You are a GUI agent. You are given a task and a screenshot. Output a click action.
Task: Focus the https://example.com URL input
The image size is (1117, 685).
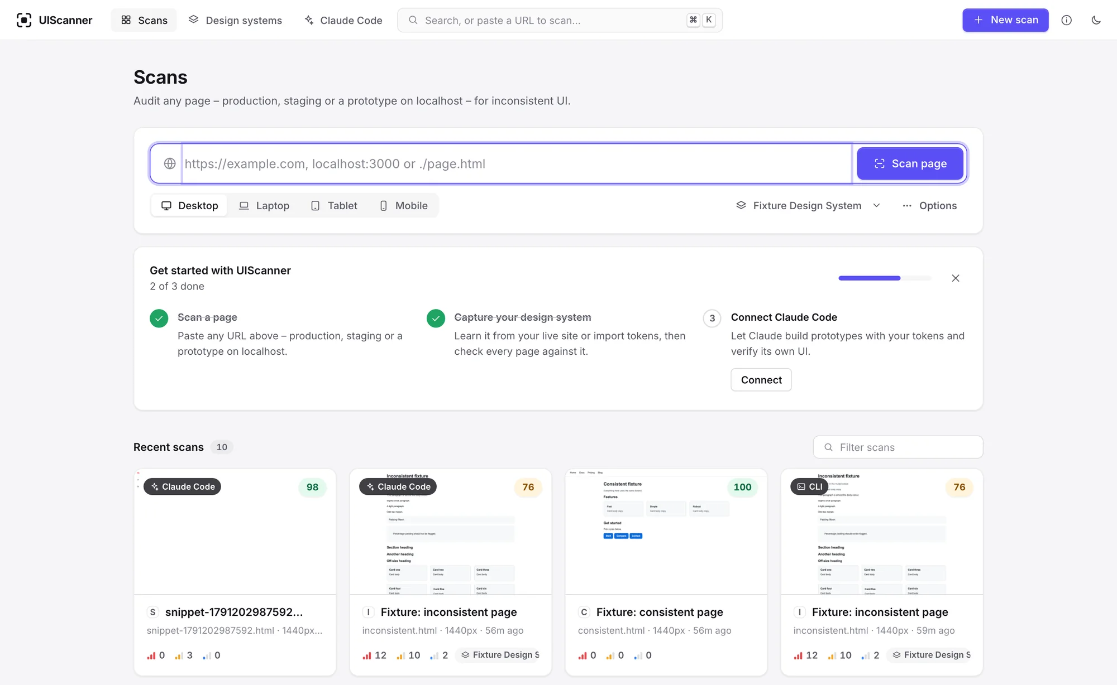point(517,163)
